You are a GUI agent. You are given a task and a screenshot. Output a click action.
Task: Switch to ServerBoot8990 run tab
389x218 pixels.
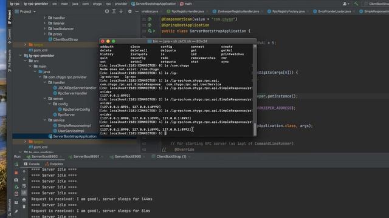(127, 157)
